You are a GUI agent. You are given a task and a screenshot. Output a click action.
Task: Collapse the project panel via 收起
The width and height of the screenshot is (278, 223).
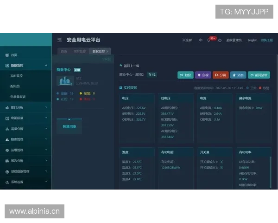[107, 59]
